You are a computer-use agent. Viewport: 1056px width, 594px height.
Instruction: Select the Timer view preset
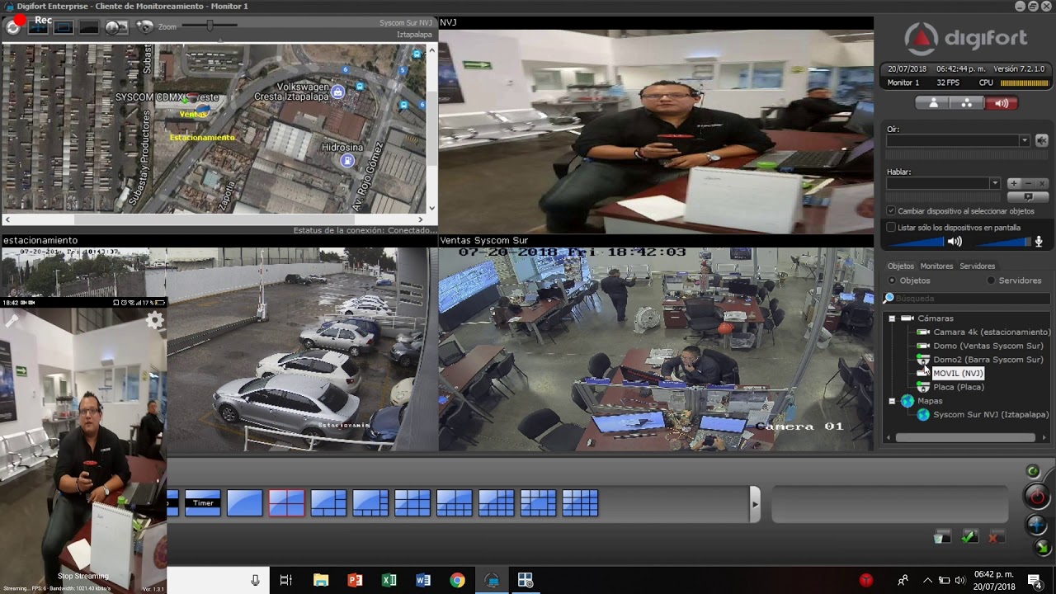point(203,503)
